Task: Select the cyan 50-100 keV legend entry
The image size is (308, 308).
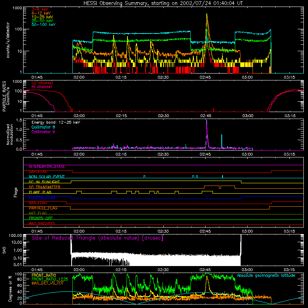Action: [44, 25]
